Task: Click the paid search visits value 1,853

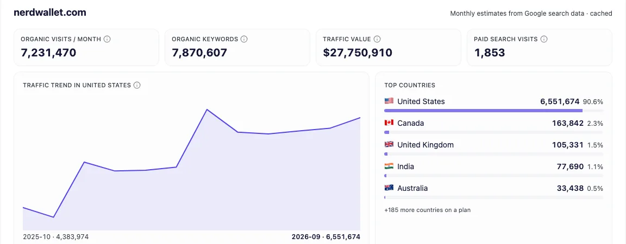Action: point(490,53)
